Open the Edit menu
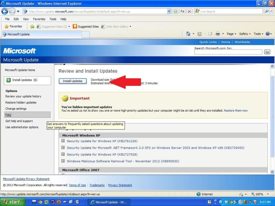Viewport: 275px width, 206px height. tap(16, 19)
